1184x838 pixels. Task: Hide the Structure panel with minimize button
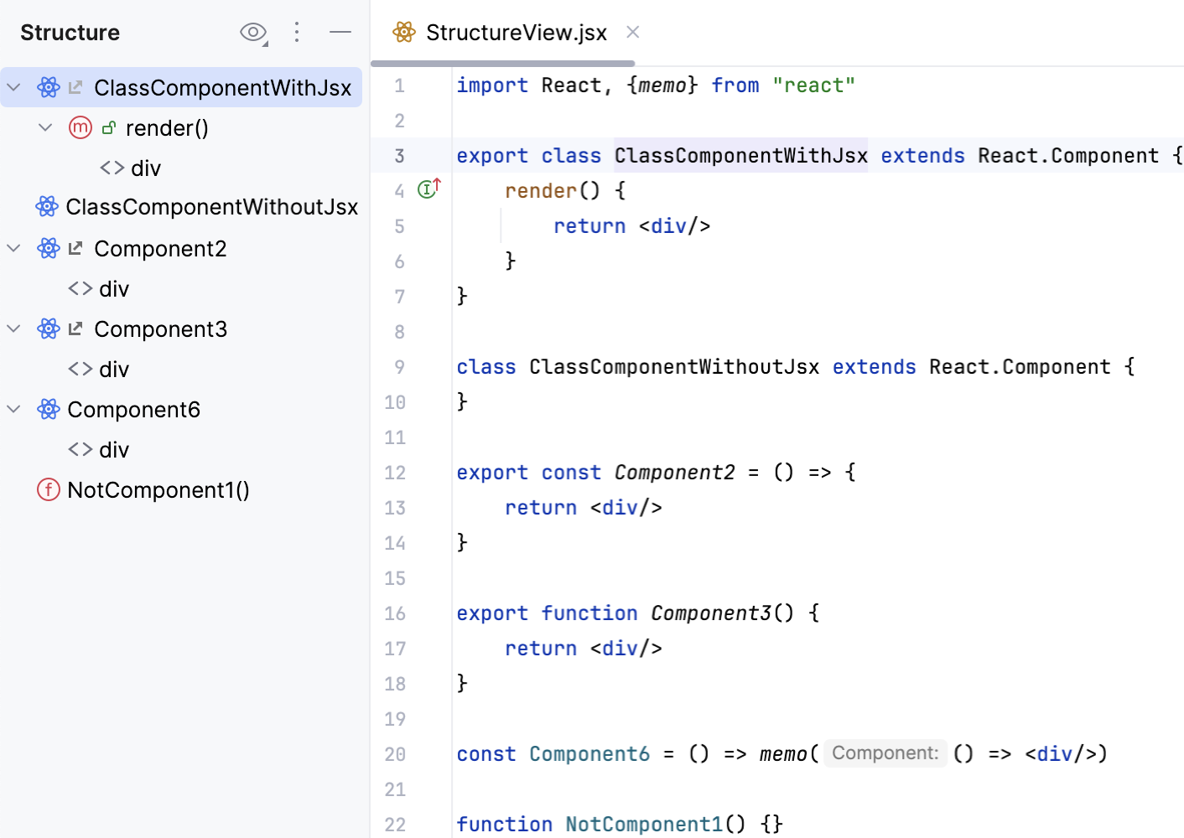(340, 32)
